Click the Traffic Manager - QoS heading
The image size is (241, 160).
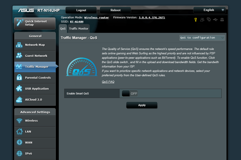pyautogui.click(x=79, y=38)
